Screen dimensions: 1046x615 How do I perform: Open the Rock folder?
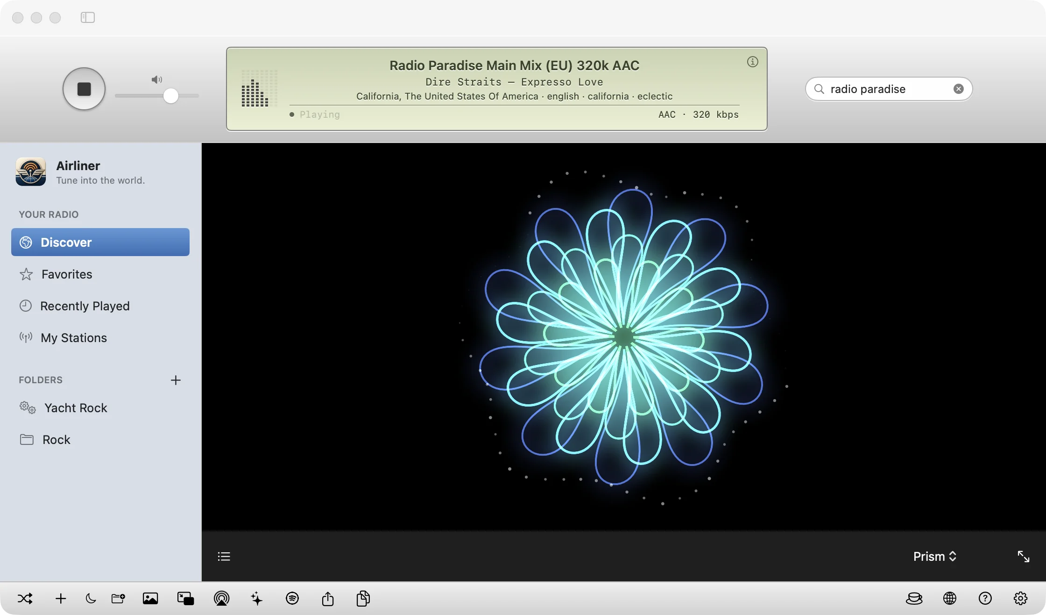tap(100, 439)
